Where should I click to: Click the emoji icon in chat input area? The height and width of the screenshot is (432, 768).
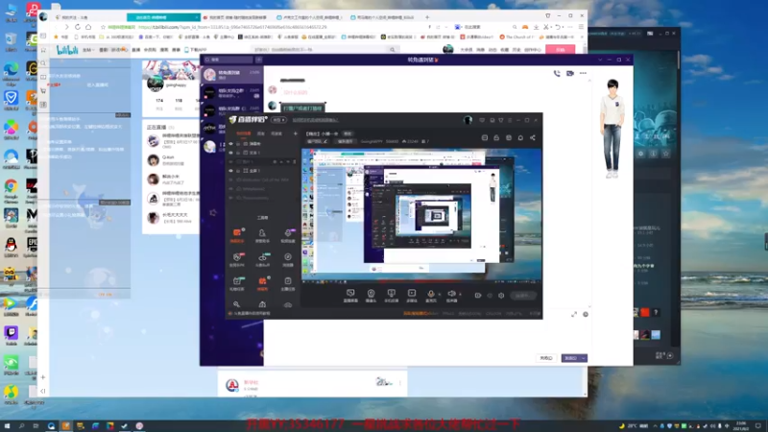[x=586, y=315]
